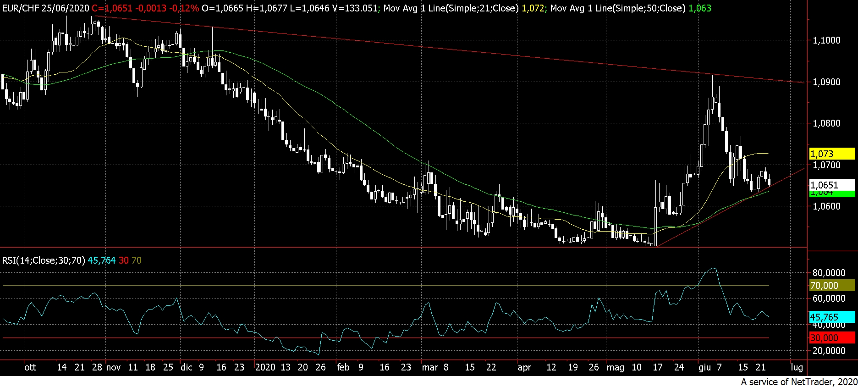This screenshot has height=387, width=858.
Task: Click the 'mar' month label on time axis
Action: (430, 367)
